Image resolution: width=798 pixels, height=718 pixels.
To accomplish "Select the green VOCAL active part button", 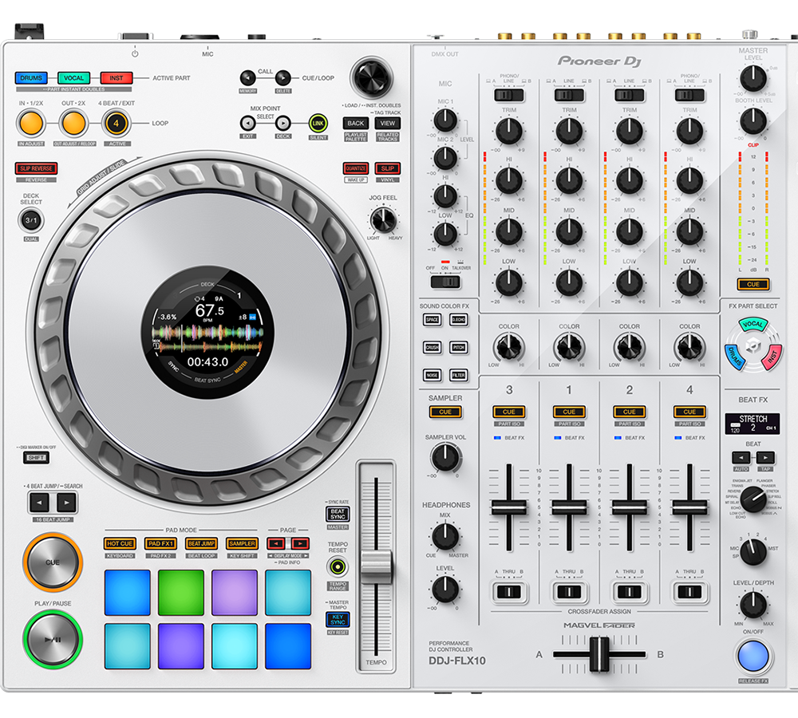I will (x=73, y=78).
